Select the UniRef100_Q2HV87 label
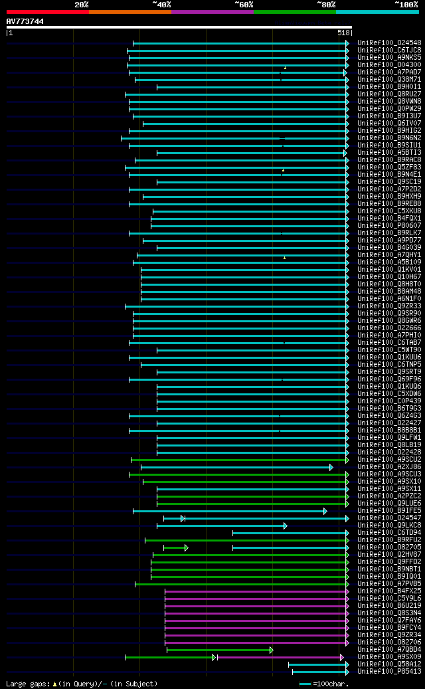The width and height of the screenshot is (425, 689). click(389, 555)
